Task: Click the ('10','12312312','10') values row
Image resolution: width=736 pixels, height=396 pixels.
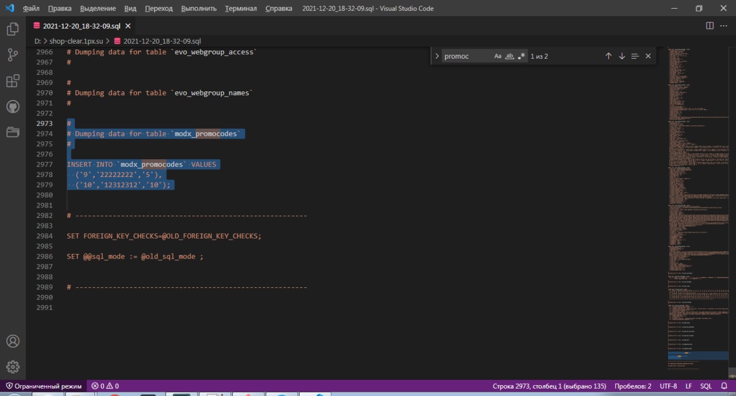Action: click(x=123, y=185)
